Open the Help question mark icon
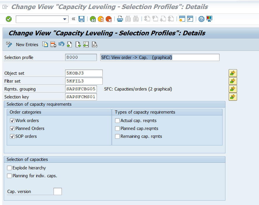Screen dimensions: 259x205 tap(201, 19)
